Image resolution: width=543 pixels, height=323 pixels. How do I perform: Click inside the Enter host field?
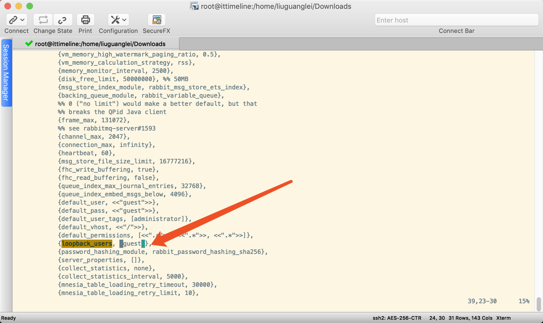click(456, 20)
